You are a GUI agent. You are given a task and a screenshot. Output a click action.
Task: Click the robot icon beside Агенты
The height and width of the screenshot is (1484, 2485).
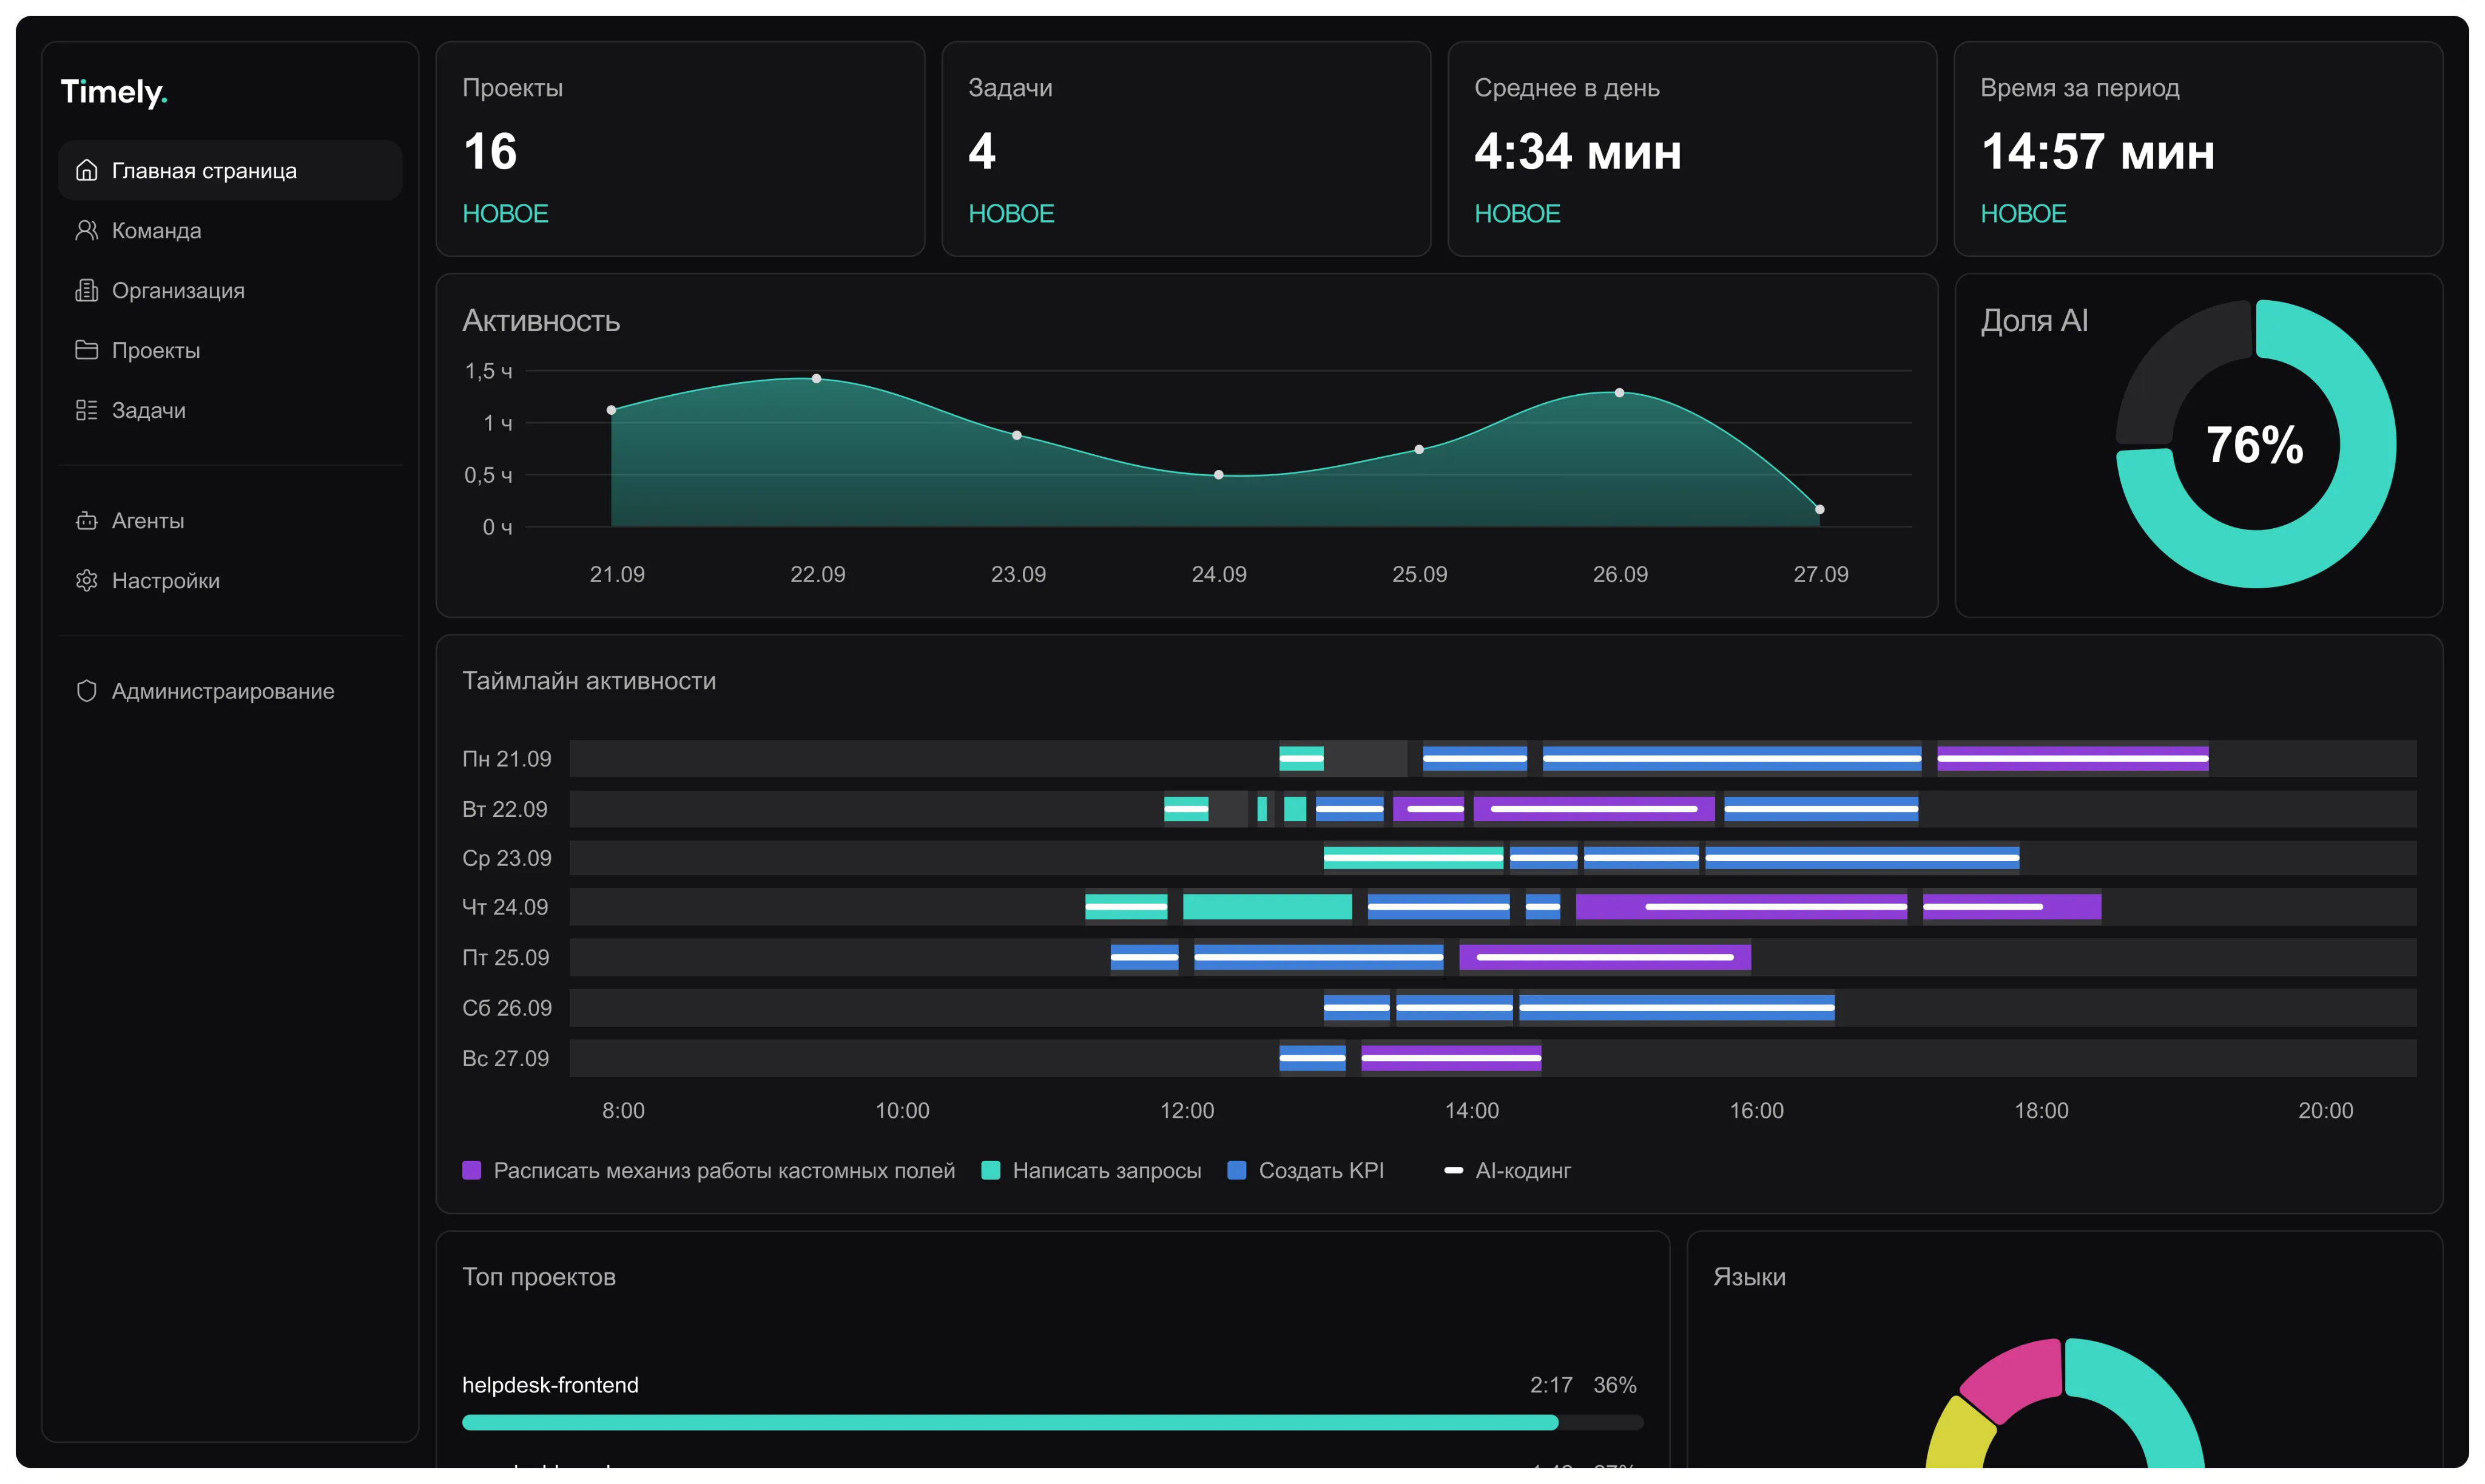click(x=87, y=521)
